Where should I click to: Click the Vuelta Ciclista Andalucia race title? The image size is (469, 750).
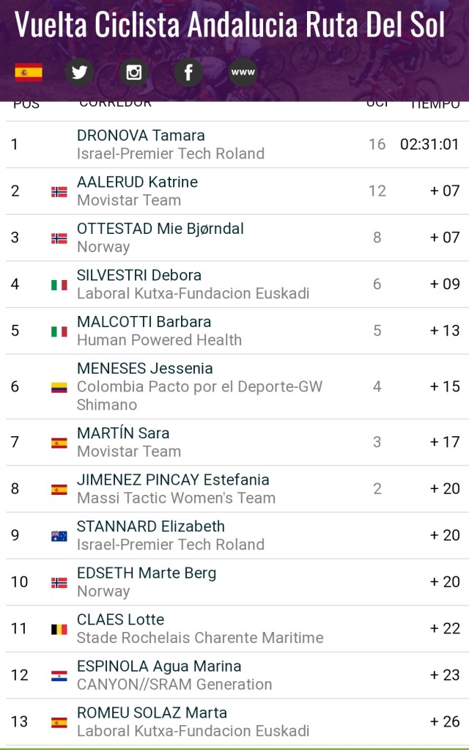coord(229,26)
